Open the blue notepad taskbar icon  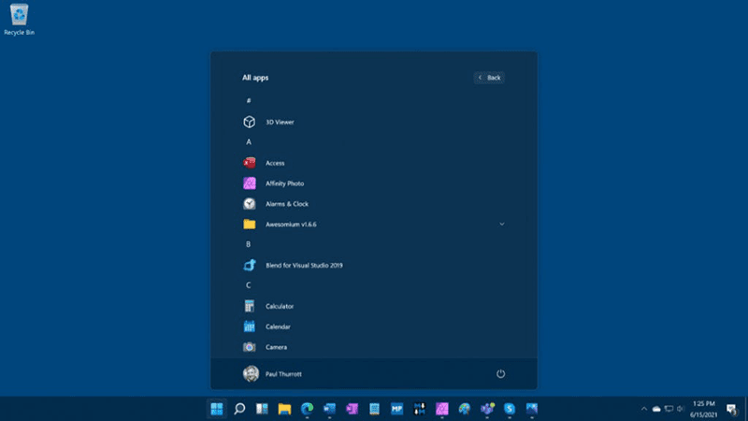375,409
